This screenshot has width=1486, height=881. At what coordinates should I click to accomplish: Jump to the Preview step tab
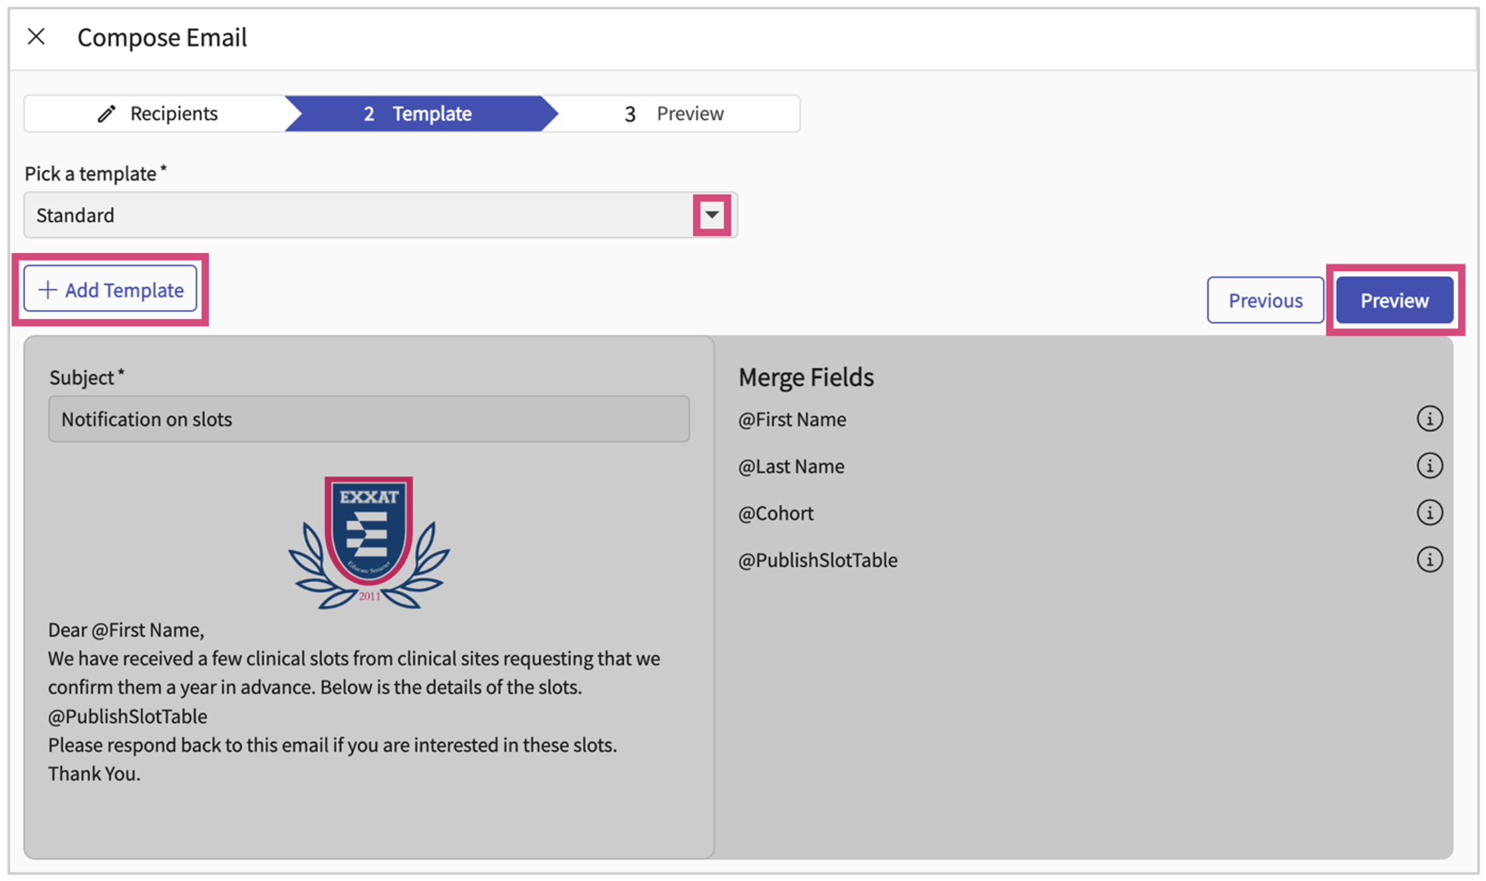[674, 114]
